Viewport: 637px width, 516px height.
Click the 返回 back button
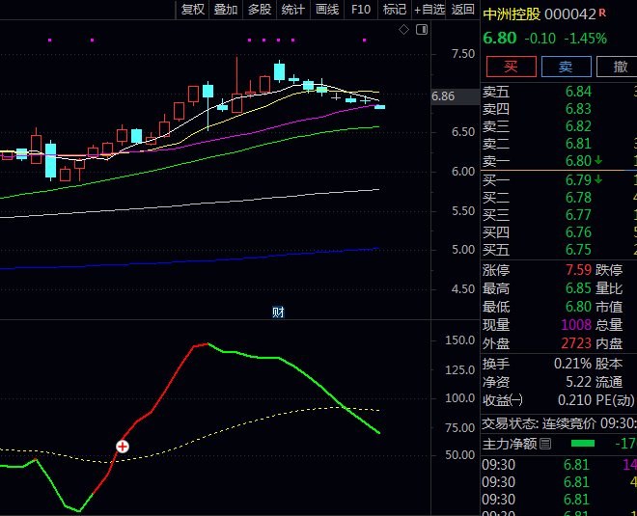tap(463, 10)
